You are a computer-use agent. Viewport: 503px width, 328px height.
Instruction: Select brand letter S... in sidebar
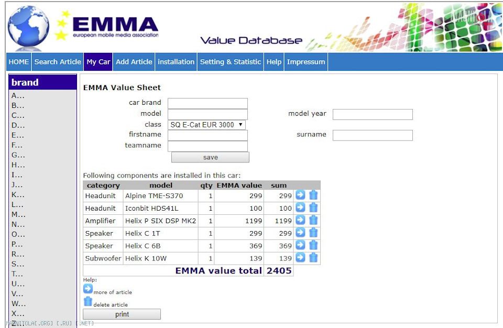[18, 264]
